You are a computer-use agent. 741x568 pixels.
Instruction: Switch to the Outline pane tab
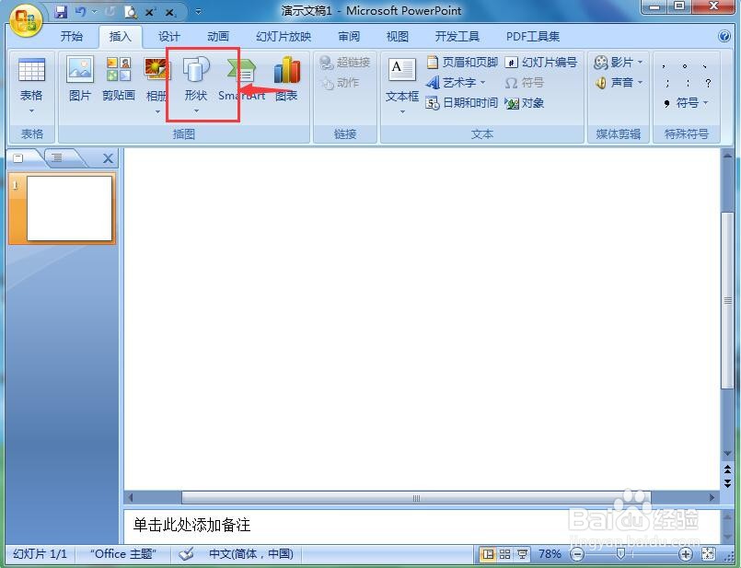(58, 157)
